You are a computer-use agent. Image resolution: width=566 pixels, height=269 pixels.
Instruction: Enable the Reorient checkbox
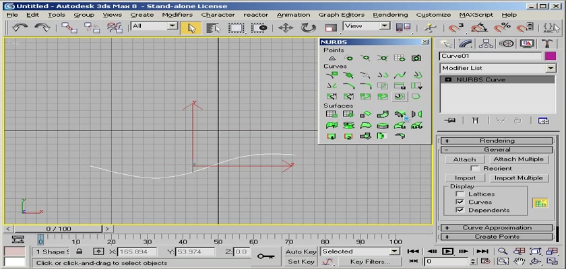click(475, 169)
